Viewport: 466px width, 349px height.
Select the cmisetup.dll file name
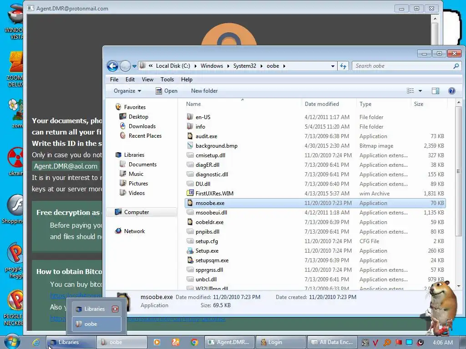click(210, 155)
